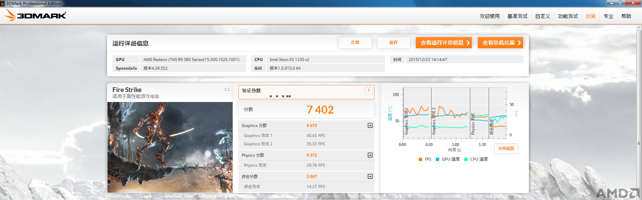Click the Graphics 测试 1 row label
Viewport: 642px width, 200px height.
pos(258,136)
